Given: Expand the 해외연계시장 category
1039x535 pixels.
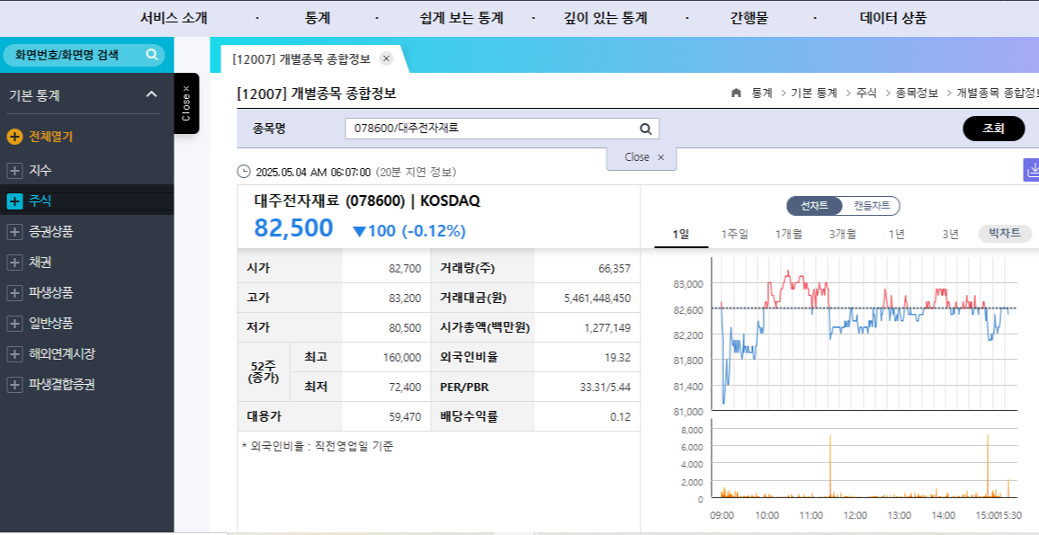Looking at the screenshot, I should tap(14, 354).
